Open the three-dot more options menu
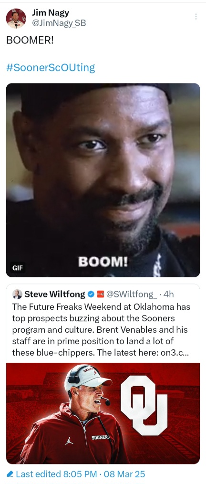 point(196,17)
